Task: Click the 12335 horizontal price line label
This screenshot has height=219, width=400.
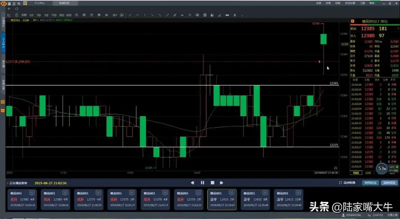Action: click(x=333, y=145)
